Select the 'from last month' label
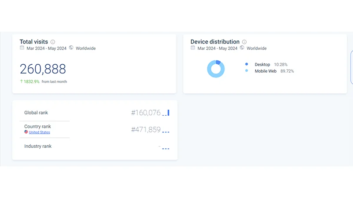 click(54, 82)
